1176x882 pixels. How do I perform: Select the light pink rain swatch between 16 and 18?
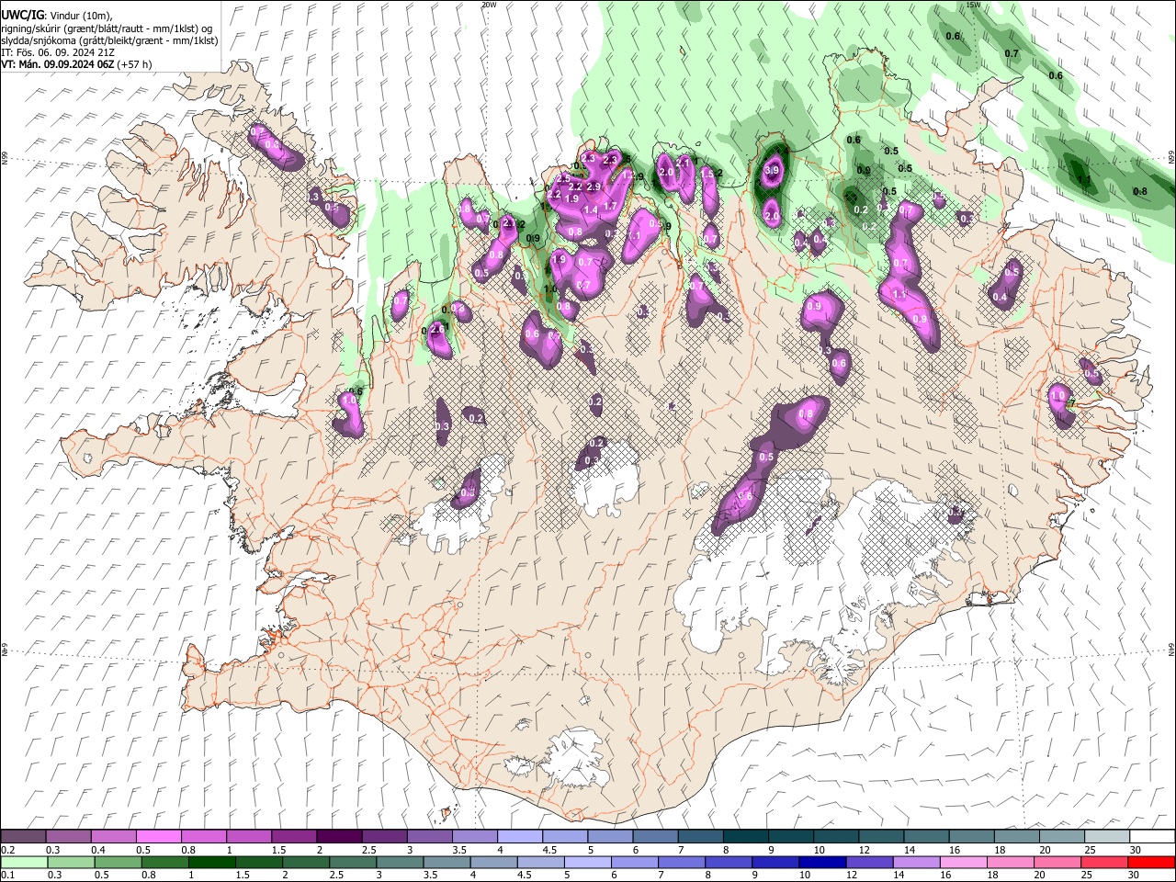click(964, 862)
